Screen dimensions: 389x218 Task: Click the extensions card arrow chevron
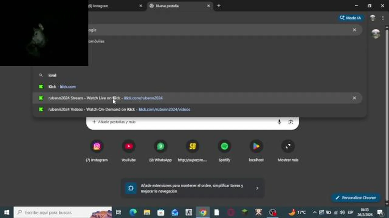pyautogui.click(x=257, y=188)
